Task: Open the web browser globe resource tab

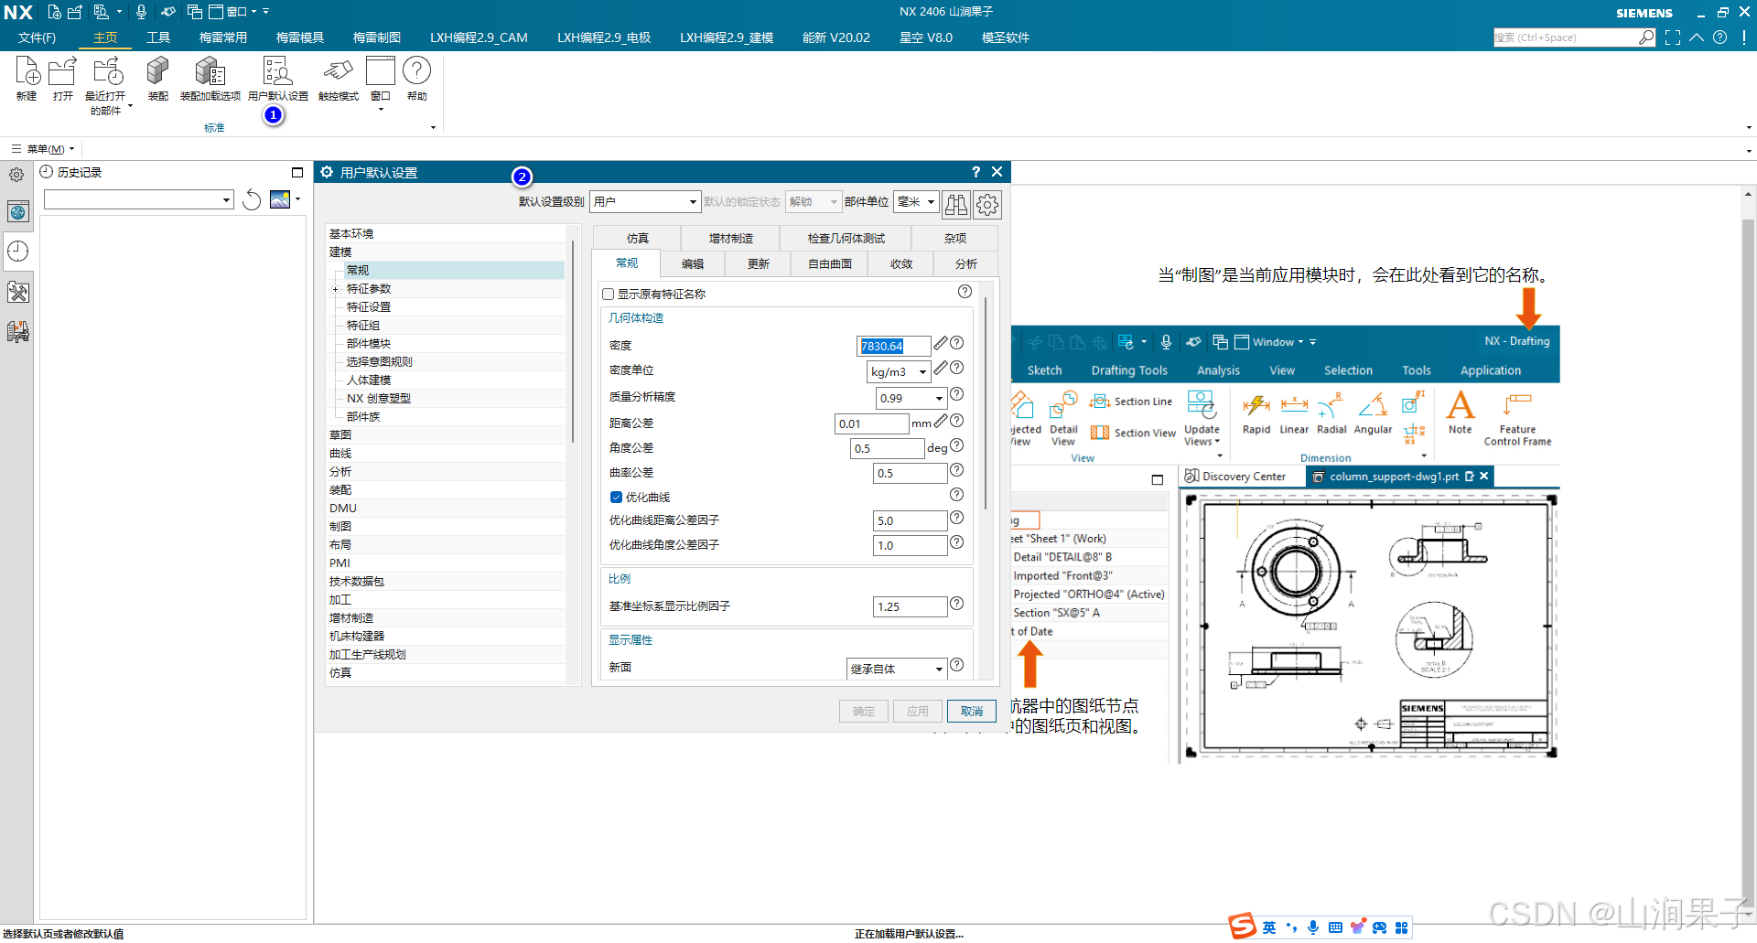Action: coord(18,212)
